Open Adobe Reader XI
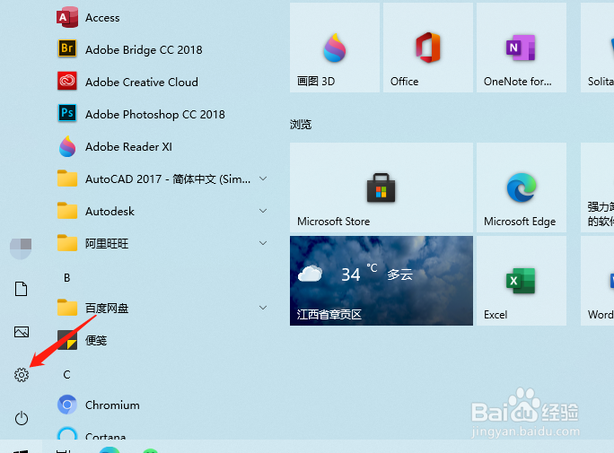 tap(114, 147)
